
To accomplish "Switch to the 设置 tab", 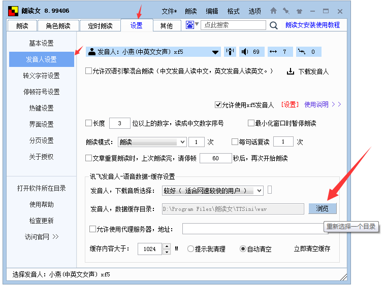I will tap(137, 25).
